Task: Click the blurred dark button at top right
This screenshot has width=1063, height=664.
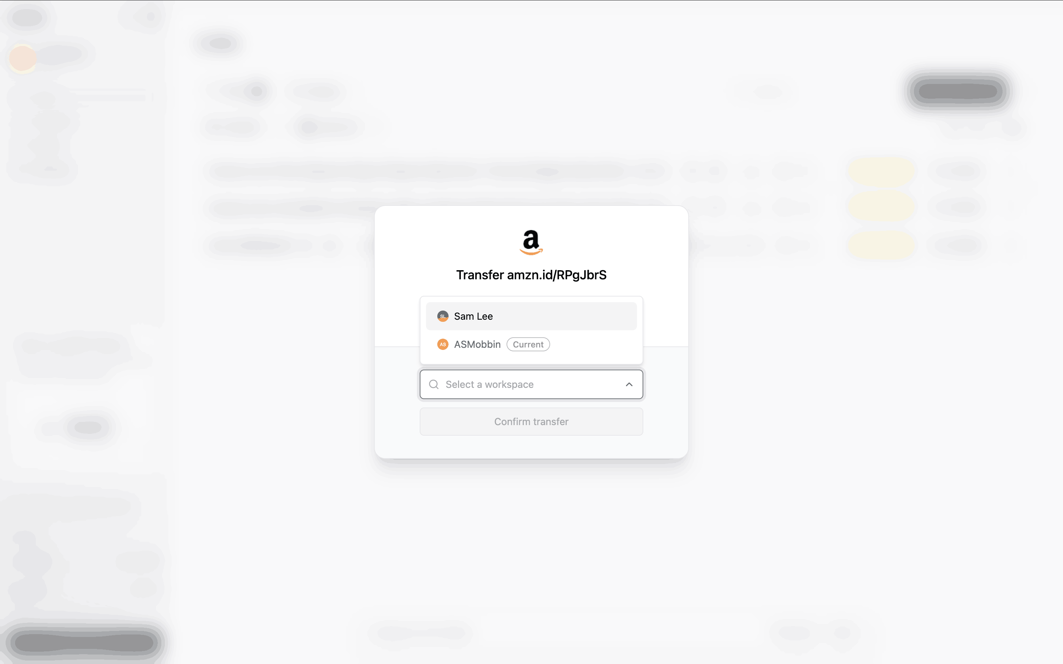Action: (958, 91)
